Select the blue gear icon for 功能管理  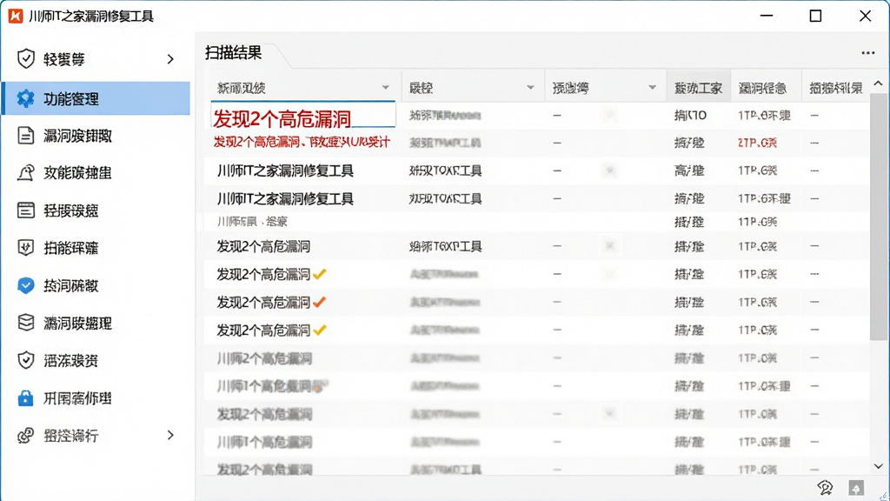coord(25,98)
